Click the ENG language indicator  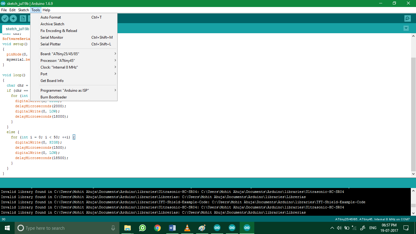(373, 228)
